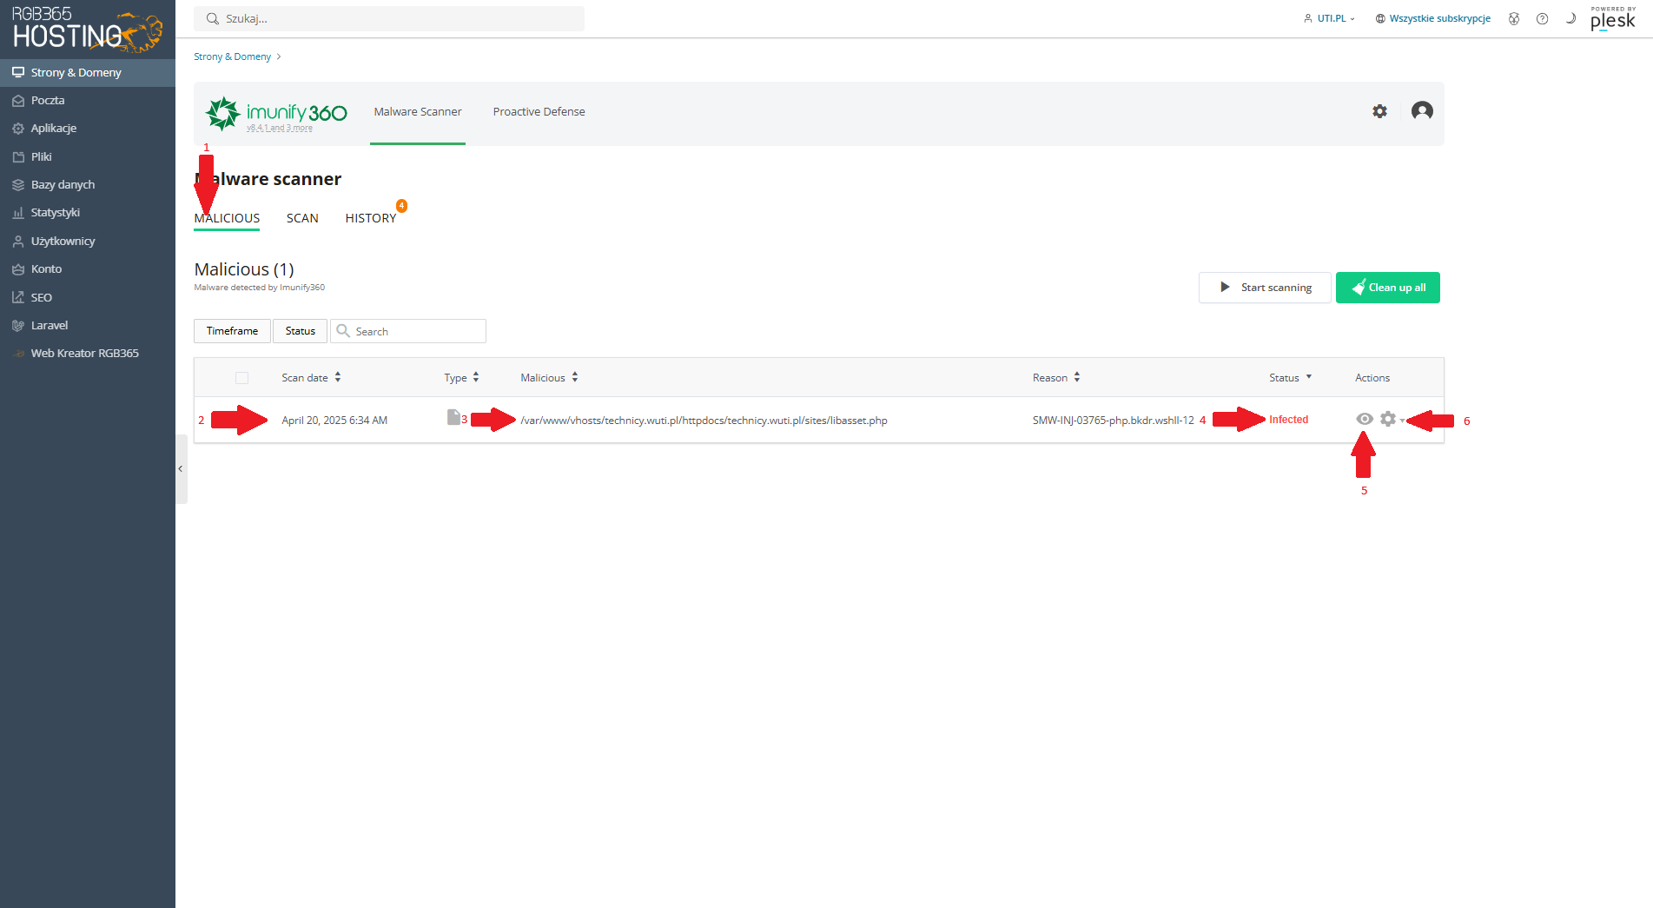The height and width of the screenshot is (908, 1653).
Task: Open the Status filter dropdown
Action: pyautogui.click(x=300, y=331)
